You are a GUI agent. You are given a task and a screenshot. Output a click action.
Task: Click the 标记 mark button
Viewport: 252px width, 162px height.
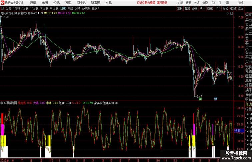[225, 8]
